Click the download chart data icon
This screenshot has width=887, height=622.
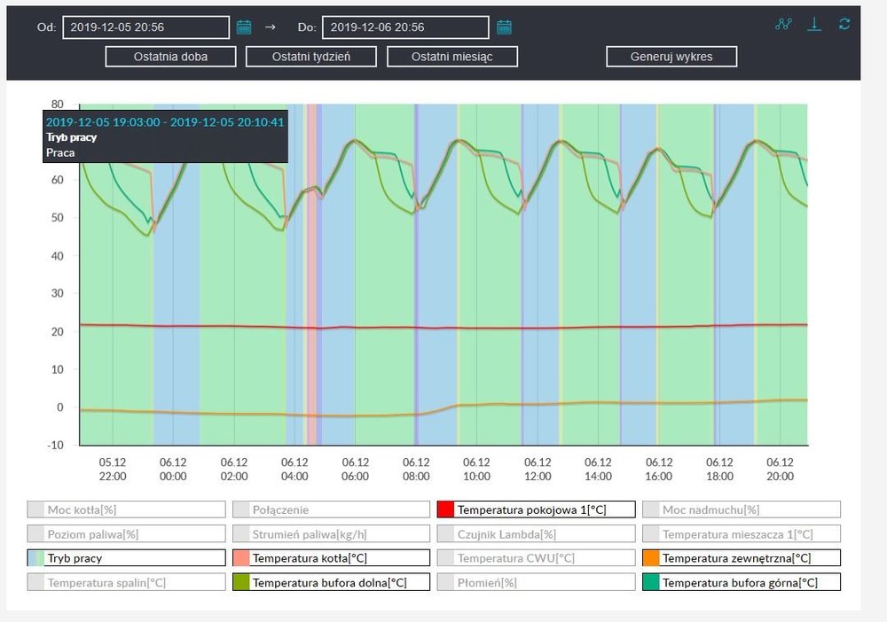pos(814,24)
